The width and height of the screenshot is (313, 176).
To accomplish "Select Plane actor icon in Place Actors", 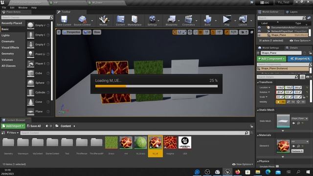I will (x=30, y=111).
